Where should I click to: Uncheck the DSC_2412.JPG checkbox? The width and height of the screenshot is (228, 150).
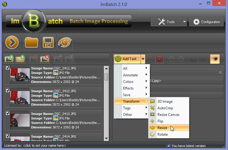point(8,91)
